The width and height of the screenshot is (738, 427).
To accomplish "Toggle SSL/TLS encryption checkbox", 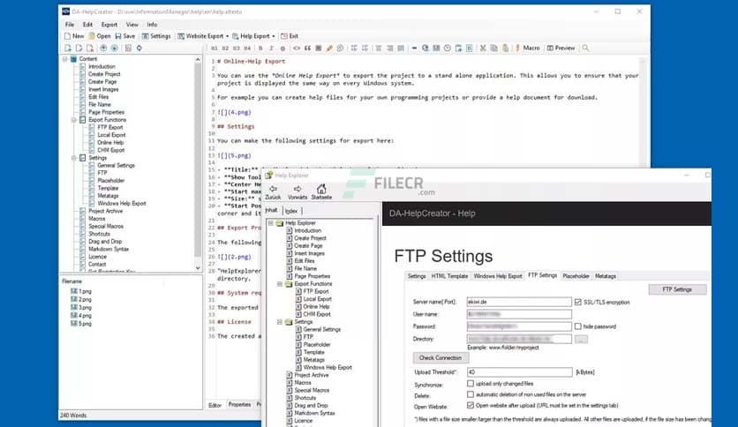I will tap(578, 303).
